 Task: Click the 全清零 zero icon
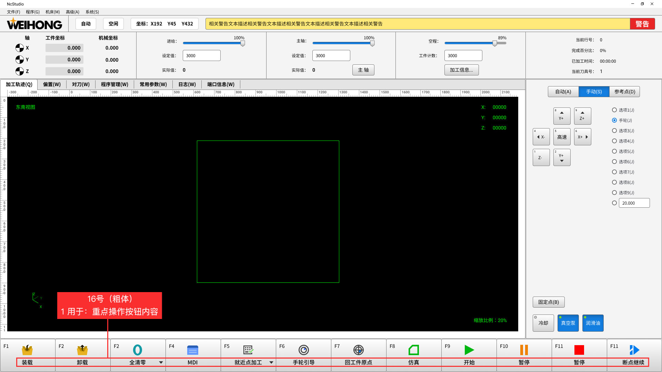[138, 350]
